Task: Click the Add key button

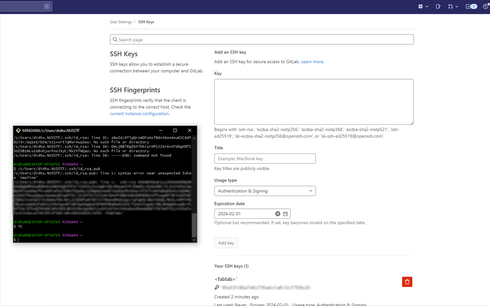Action: (226, 243)
